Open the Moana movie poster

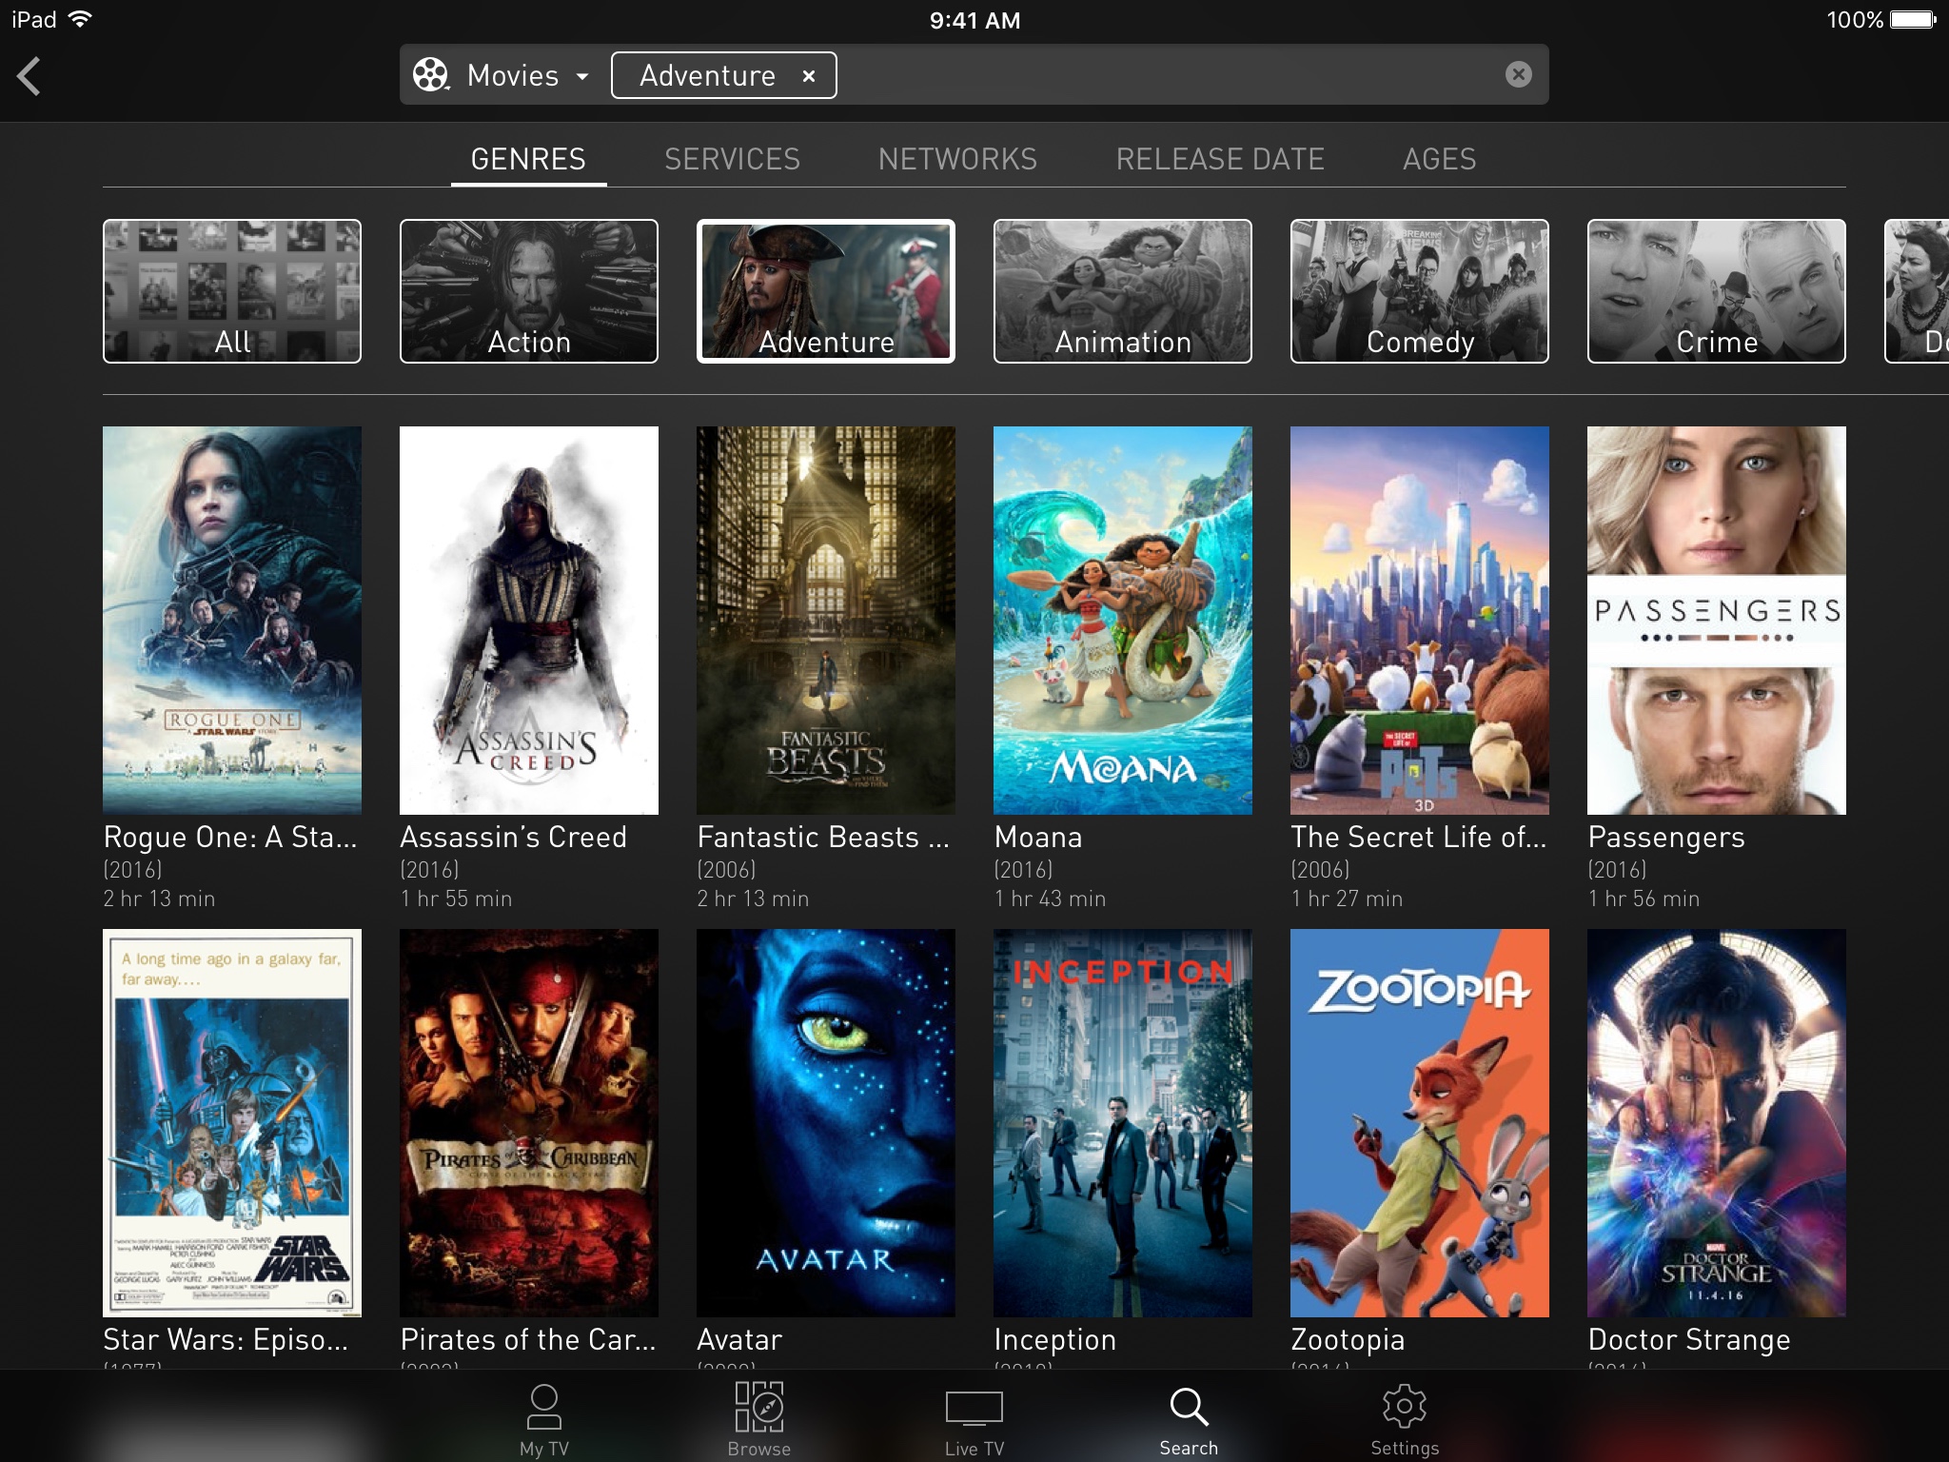[1123, 620]
